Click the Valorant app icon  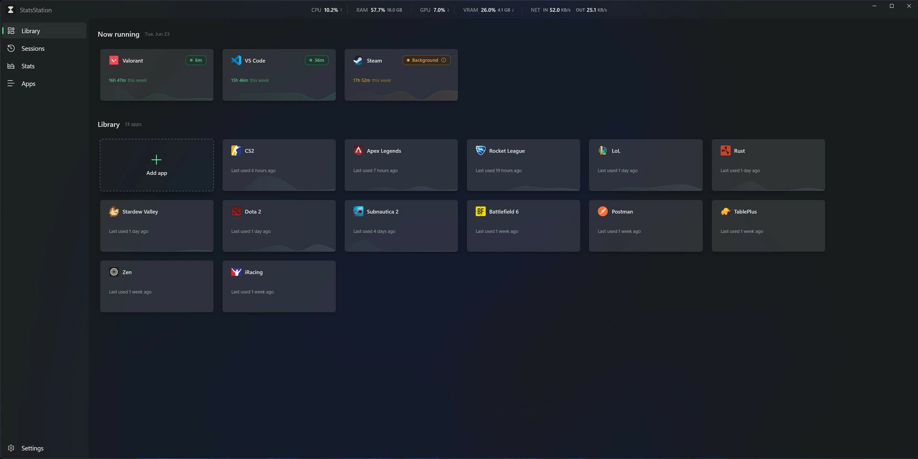tap(114, 60)
